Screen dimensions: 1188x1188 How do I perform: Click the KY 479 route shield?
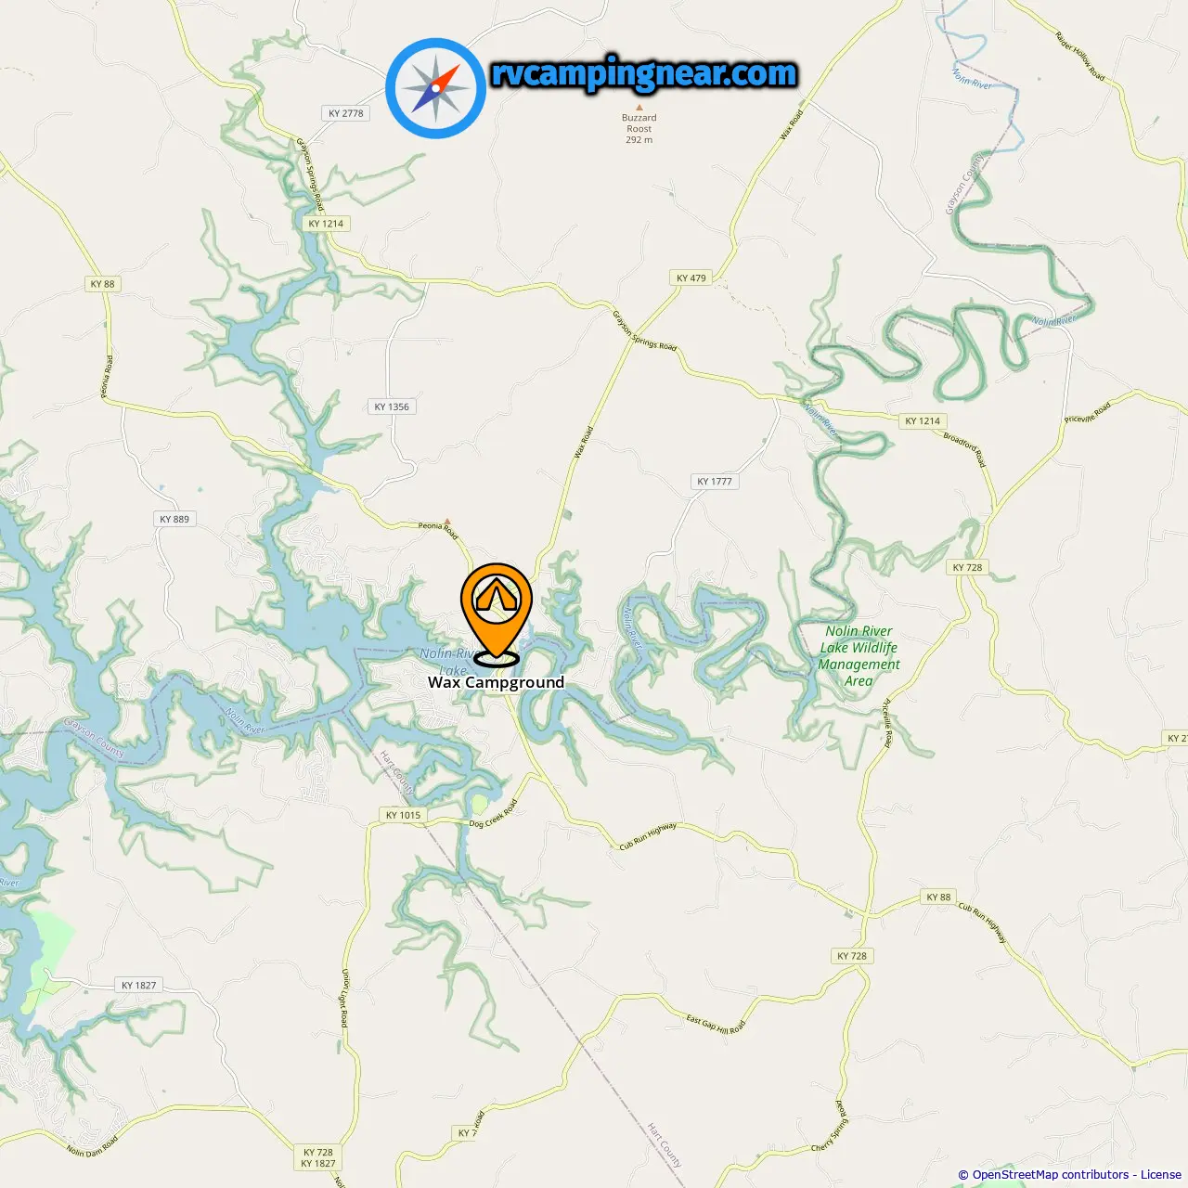point(691,278)
